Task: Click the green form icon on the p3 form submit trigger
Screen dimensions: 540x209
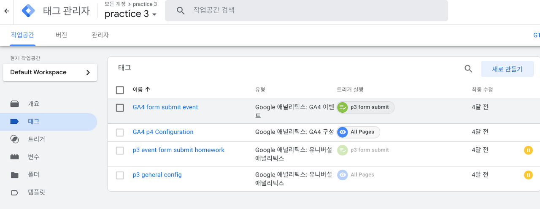Action: [x=343, y=107]
